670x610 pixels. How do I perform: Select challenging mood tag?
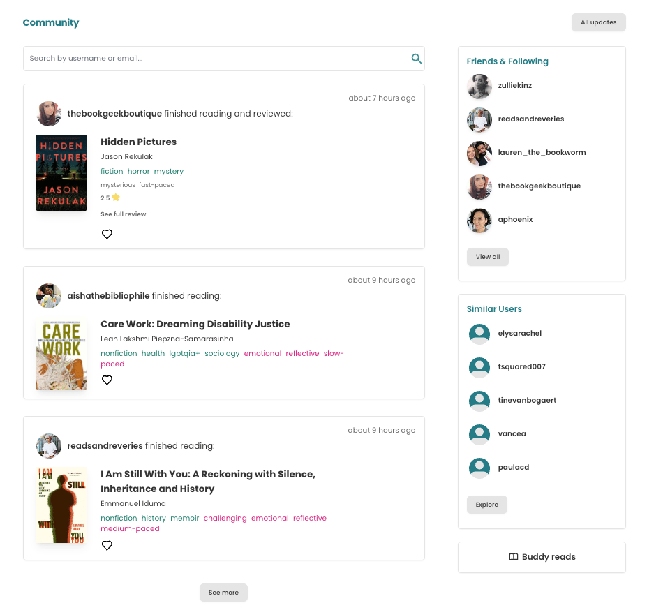pyautogui.click(x=225, y=518)
